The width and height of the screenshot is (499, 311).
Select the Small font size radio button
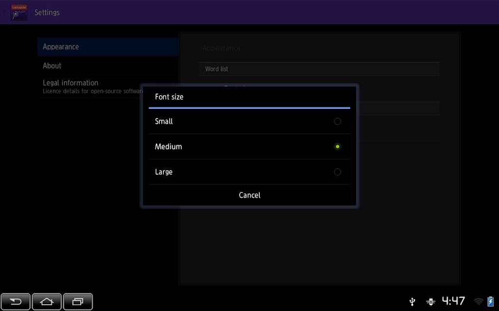[337, 121]
